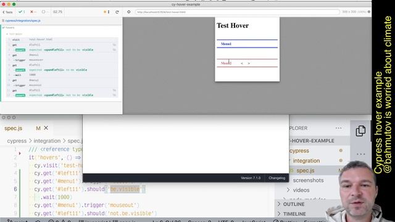Click Menu1 in the test page
The height and width of the screenshot is (222, 395).
226,44
